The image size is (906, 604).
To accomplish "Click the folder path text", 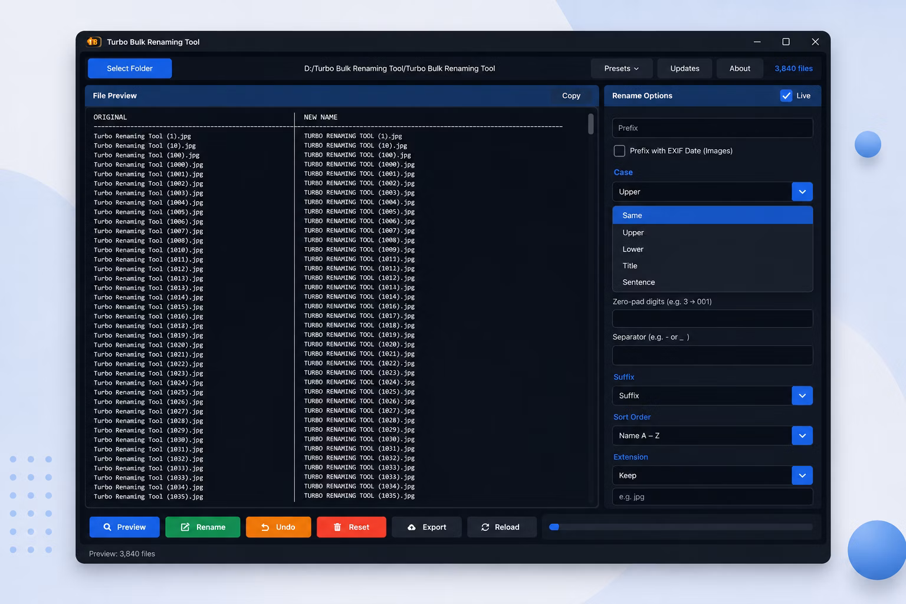I will [399, 68].
